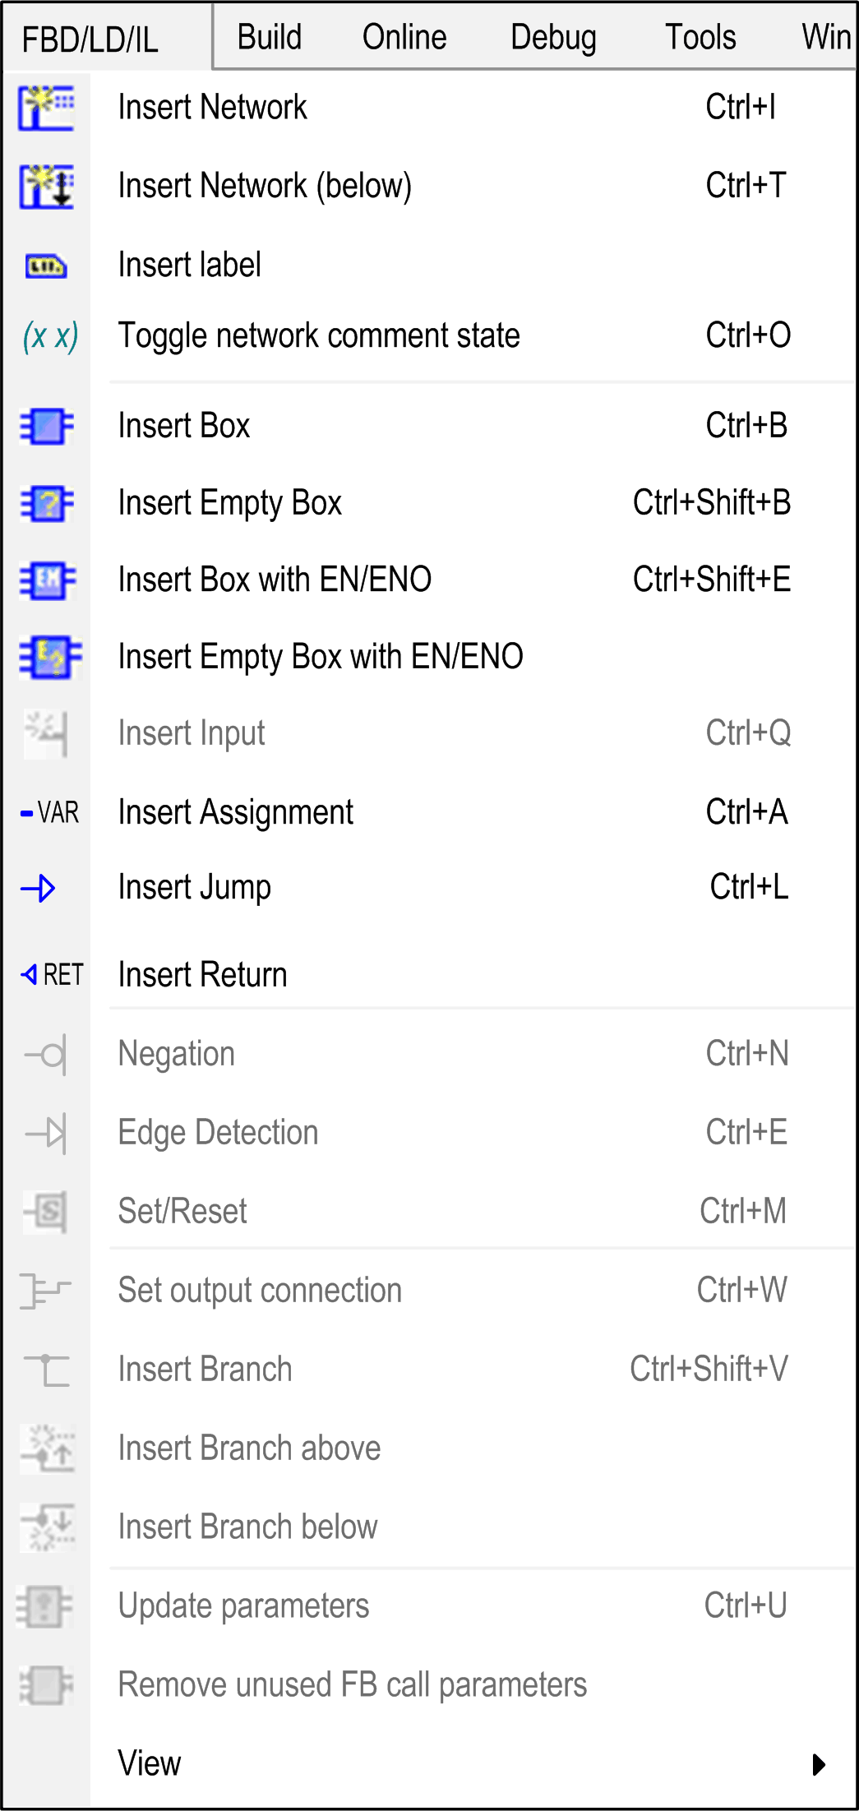Click the Insert Jump arrow icon

39,888
